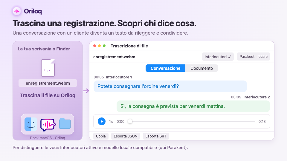Click the Interlocutore 2 speaker label
Viewport: 287px width, 161px height.
257,97
